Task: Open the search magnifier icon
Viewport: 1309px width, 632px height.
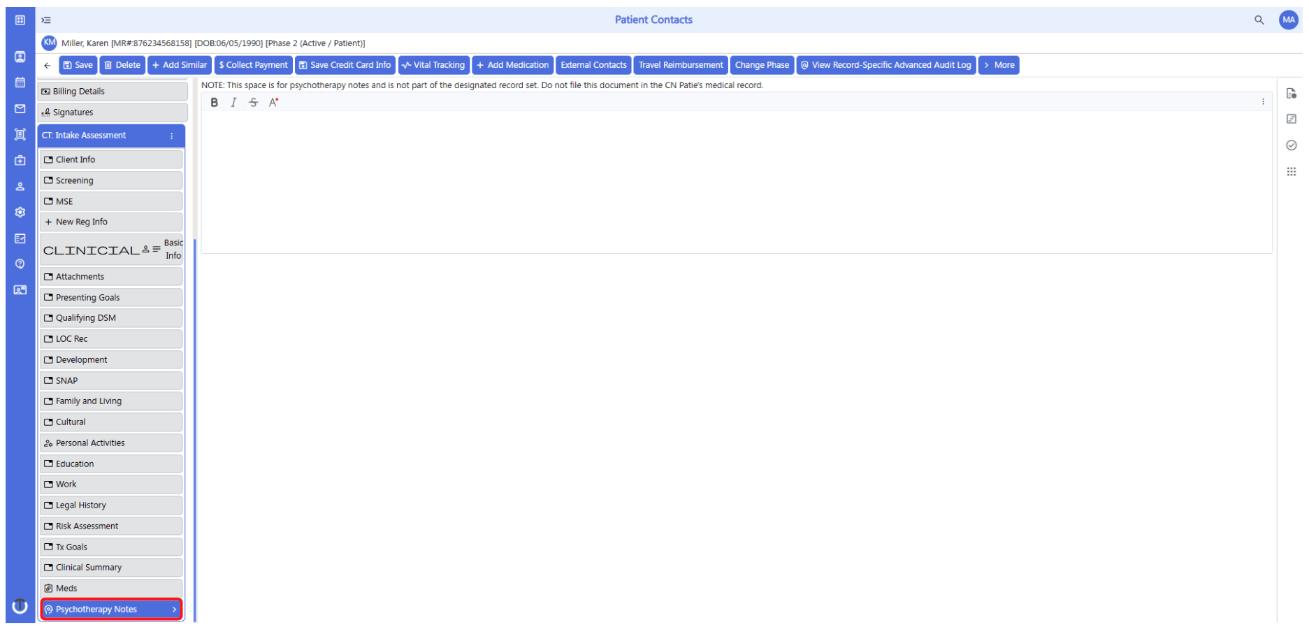Action: coord(1259,20)
